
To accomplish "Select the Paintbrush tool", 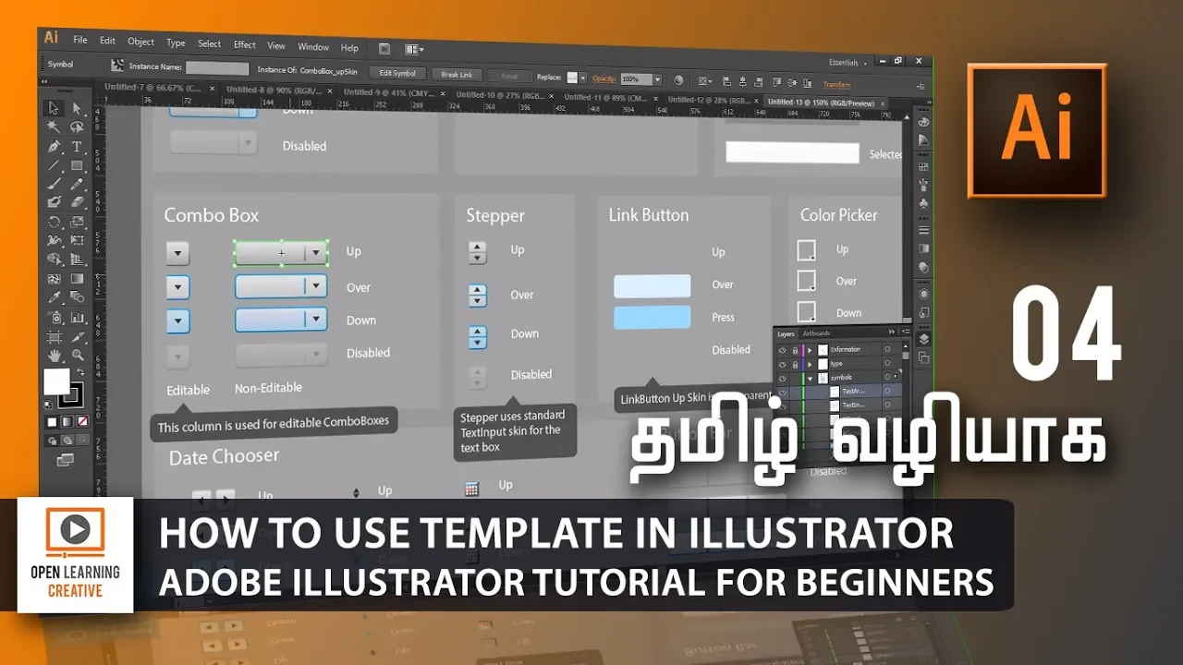I will (55, 183).
